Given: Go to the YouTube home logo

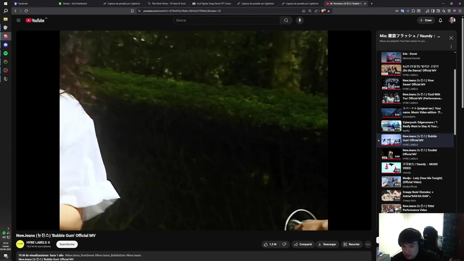Looking at the screenshot, I should point(35,20).
